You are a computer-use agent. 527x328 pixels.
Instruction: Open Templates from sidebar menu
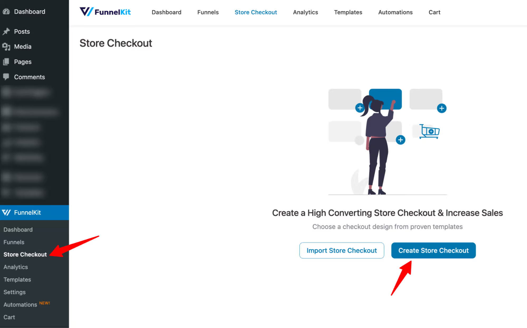pos(17,280)
